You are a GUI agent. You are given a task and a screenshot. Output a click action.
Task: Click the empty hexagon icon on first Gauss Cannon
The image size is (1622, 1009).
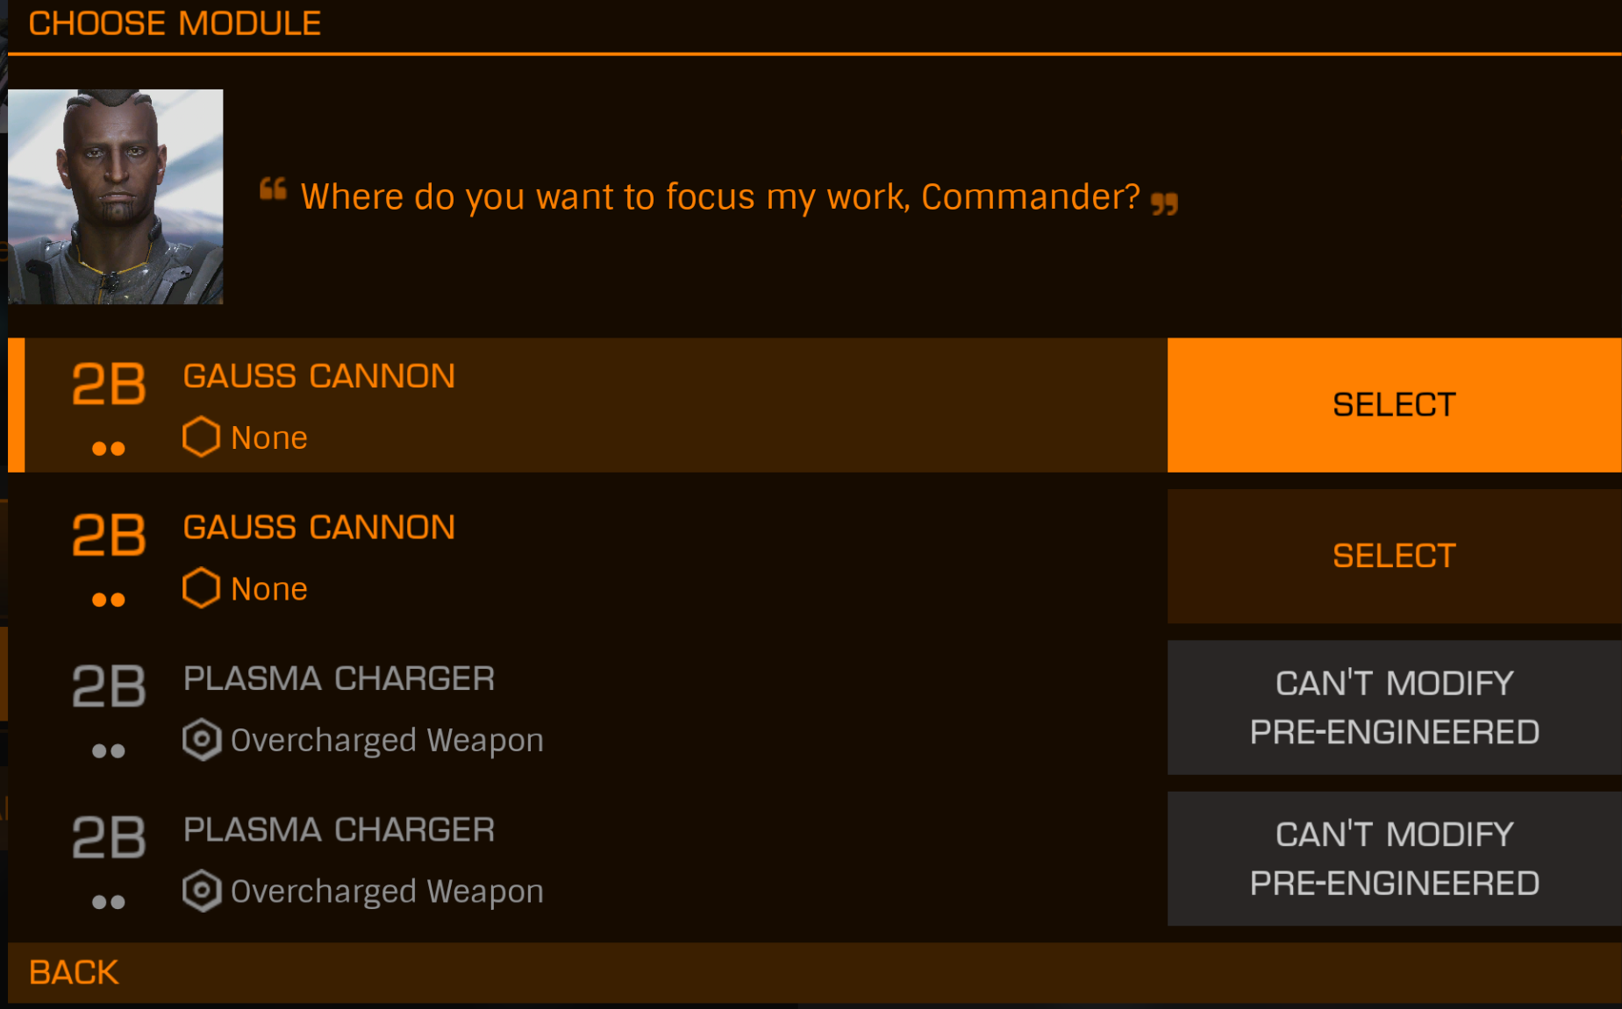[201, 437]
